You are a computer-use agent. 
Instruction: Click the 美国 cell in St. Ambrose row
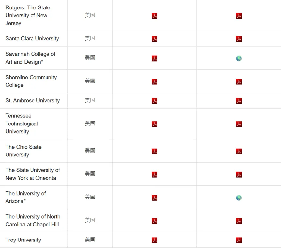(x=90, y=100)
